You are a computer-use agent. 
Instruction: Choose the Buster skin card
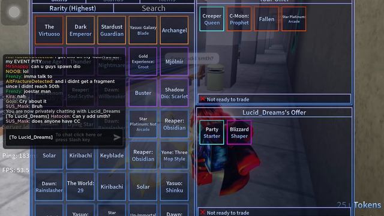[x=143, y=93]
